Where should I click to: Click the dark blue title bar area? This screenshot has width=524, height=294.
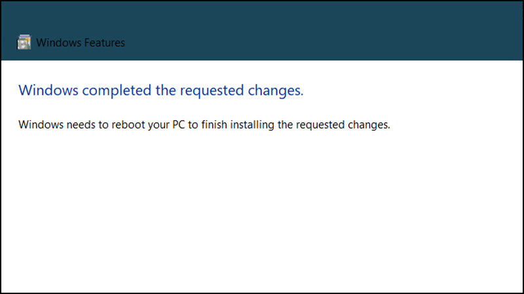pos(262,31)
